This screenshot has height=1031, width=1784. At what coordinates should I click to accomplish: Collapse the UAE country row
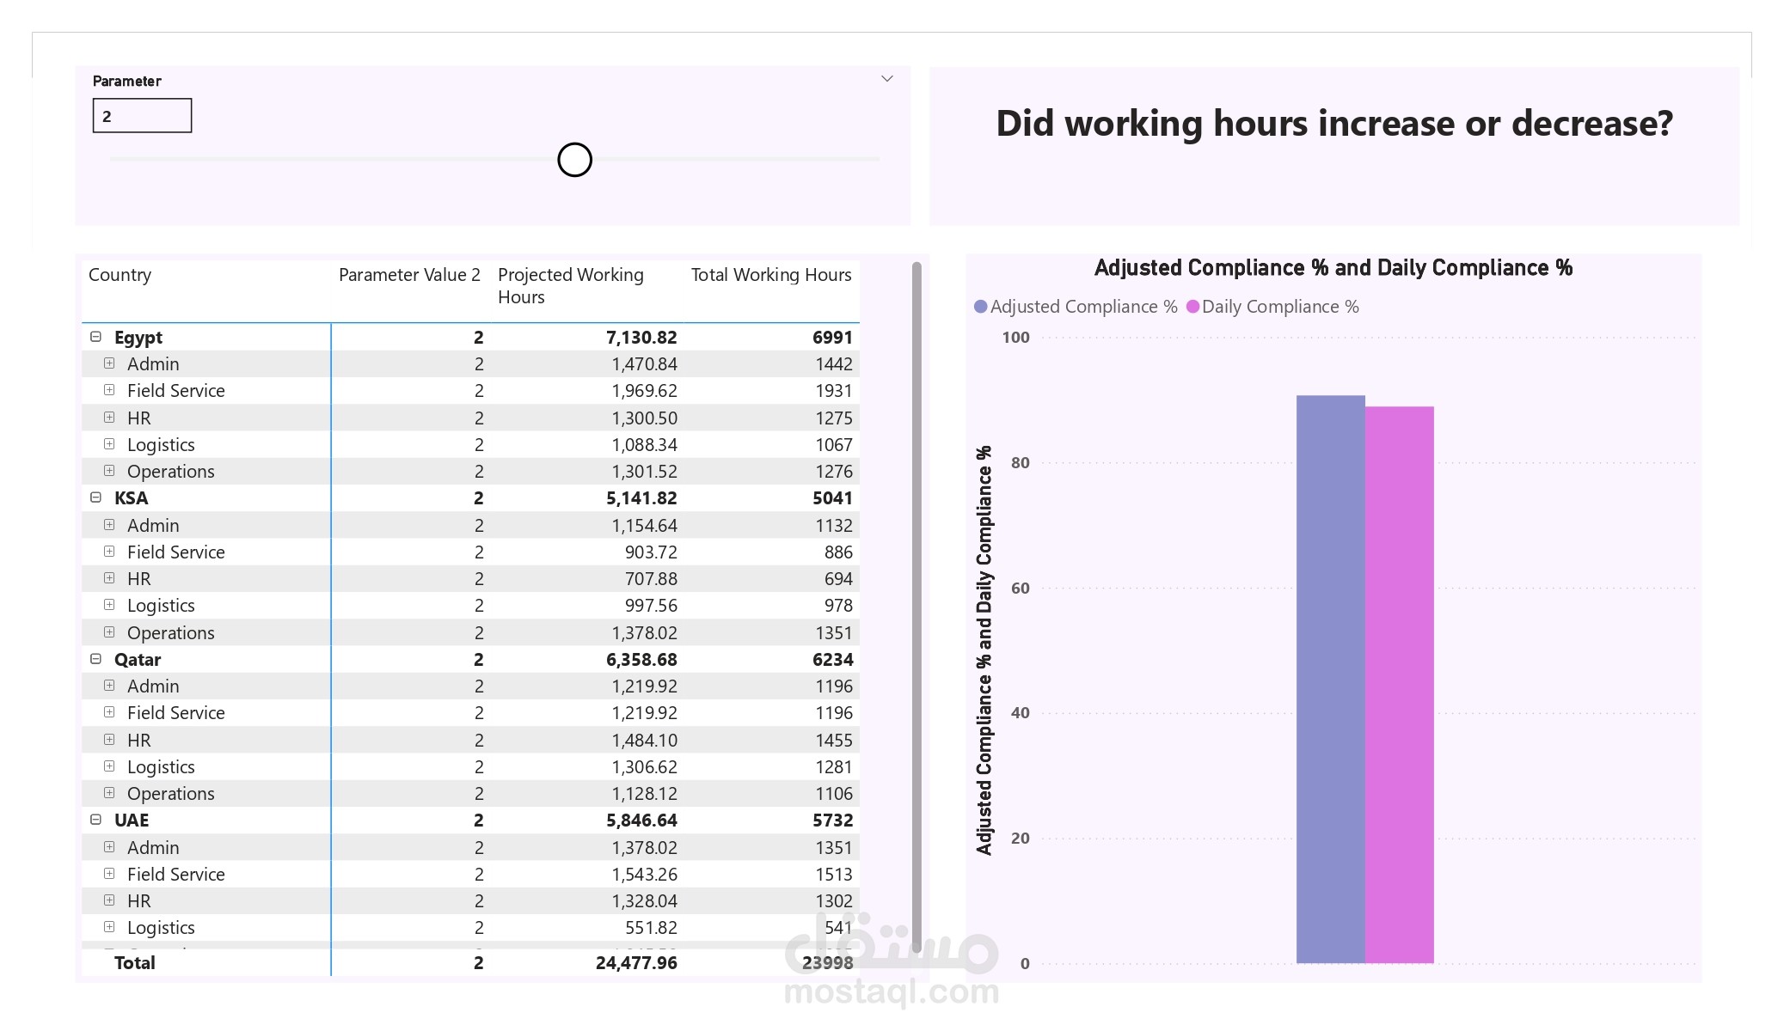95,820
